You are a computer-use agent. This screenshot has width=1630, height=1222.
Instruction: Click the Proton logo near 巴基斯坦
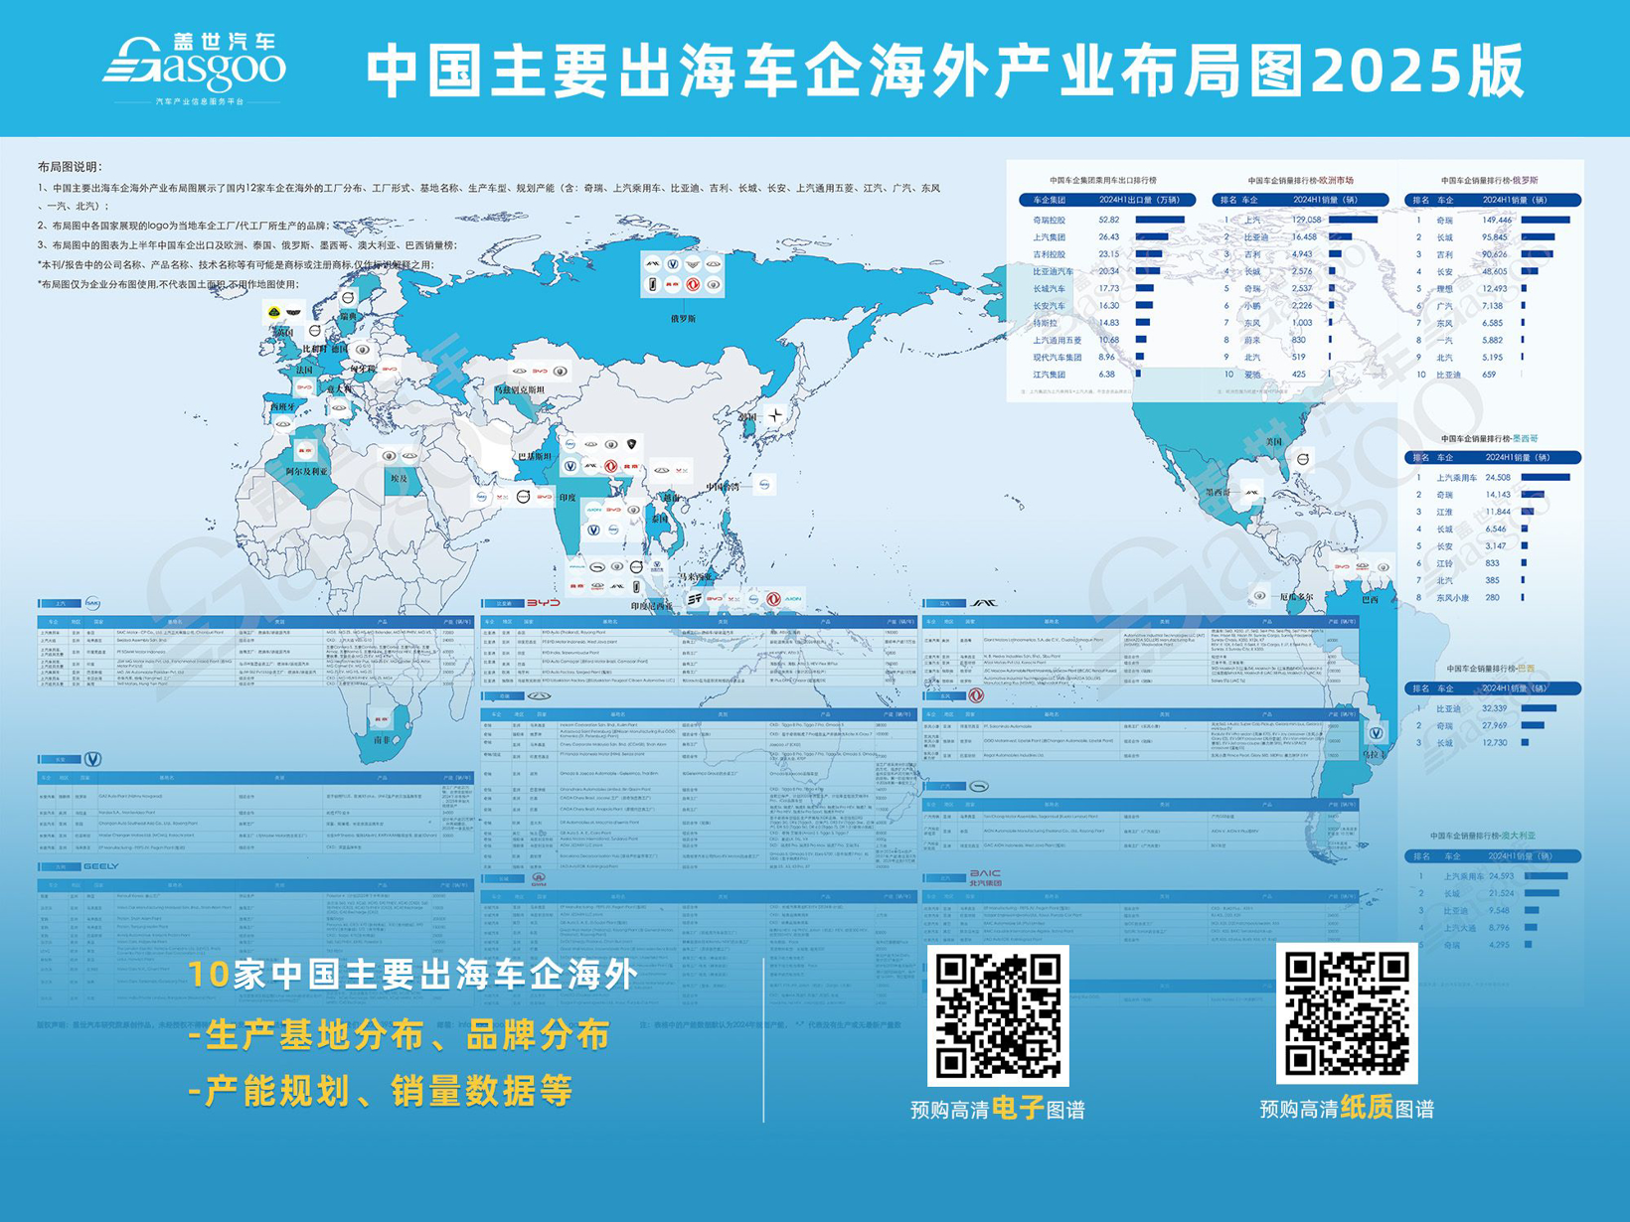point(631,444)
